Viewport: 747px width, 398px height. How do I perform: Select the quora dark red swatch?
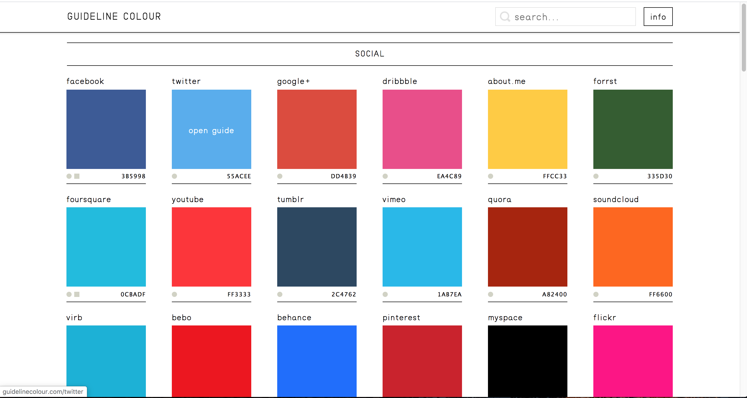coord(527,247)
